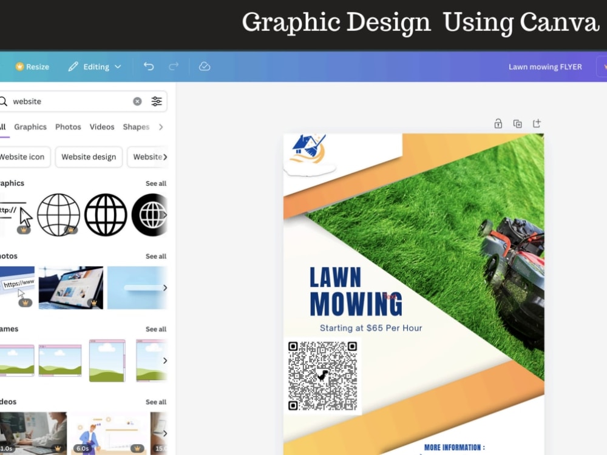
Task: Switch to the Photos tab
Action: coord(68,127)
